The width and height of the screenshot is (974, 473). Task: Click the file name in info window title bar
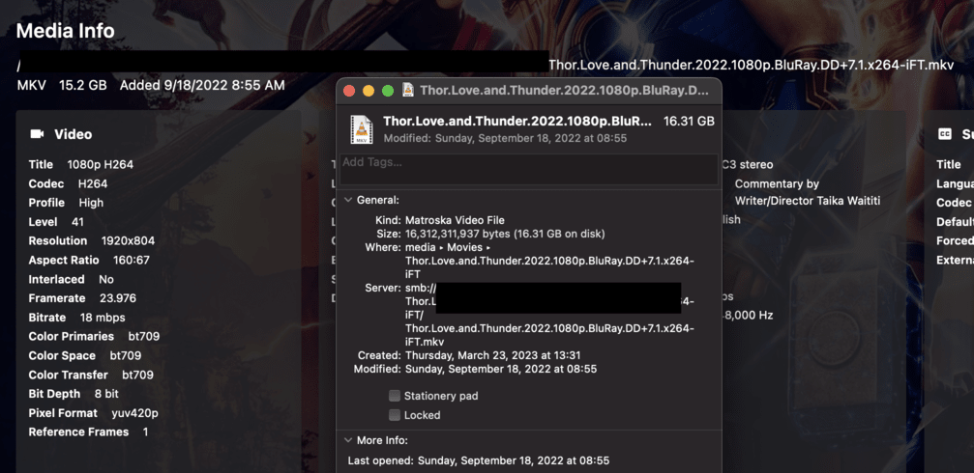pyautogui.click(x=564, y=91)
